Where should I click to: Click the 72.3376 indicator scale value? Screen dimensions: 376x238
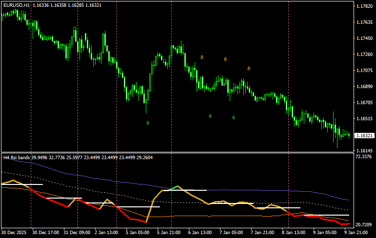coord(364,157)
